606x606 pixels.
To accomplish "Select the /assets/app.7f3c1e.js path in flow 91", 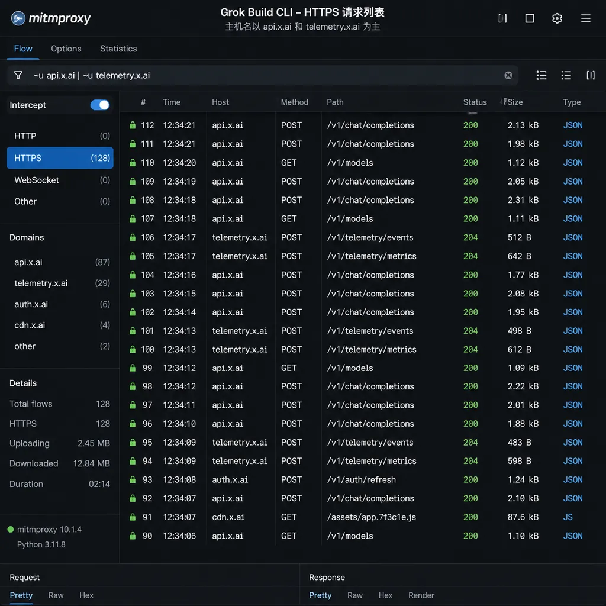I will click(x=372, y=517).
